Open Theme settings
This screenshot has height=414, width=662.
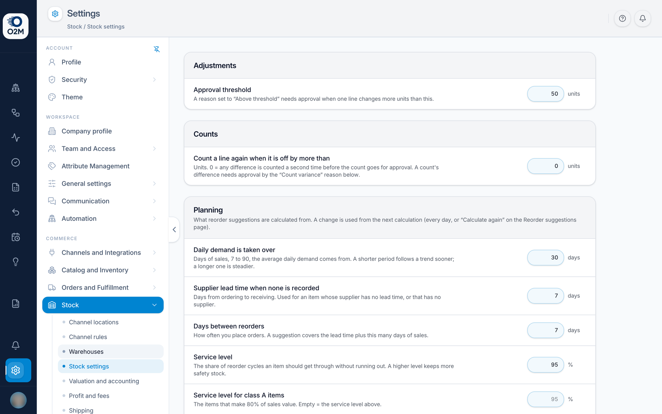(x=103, y=97)
